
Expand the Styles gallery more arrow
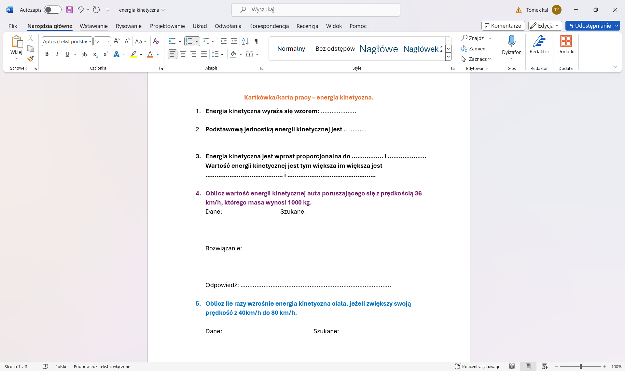pyautogui.click(x=448, y=57)
